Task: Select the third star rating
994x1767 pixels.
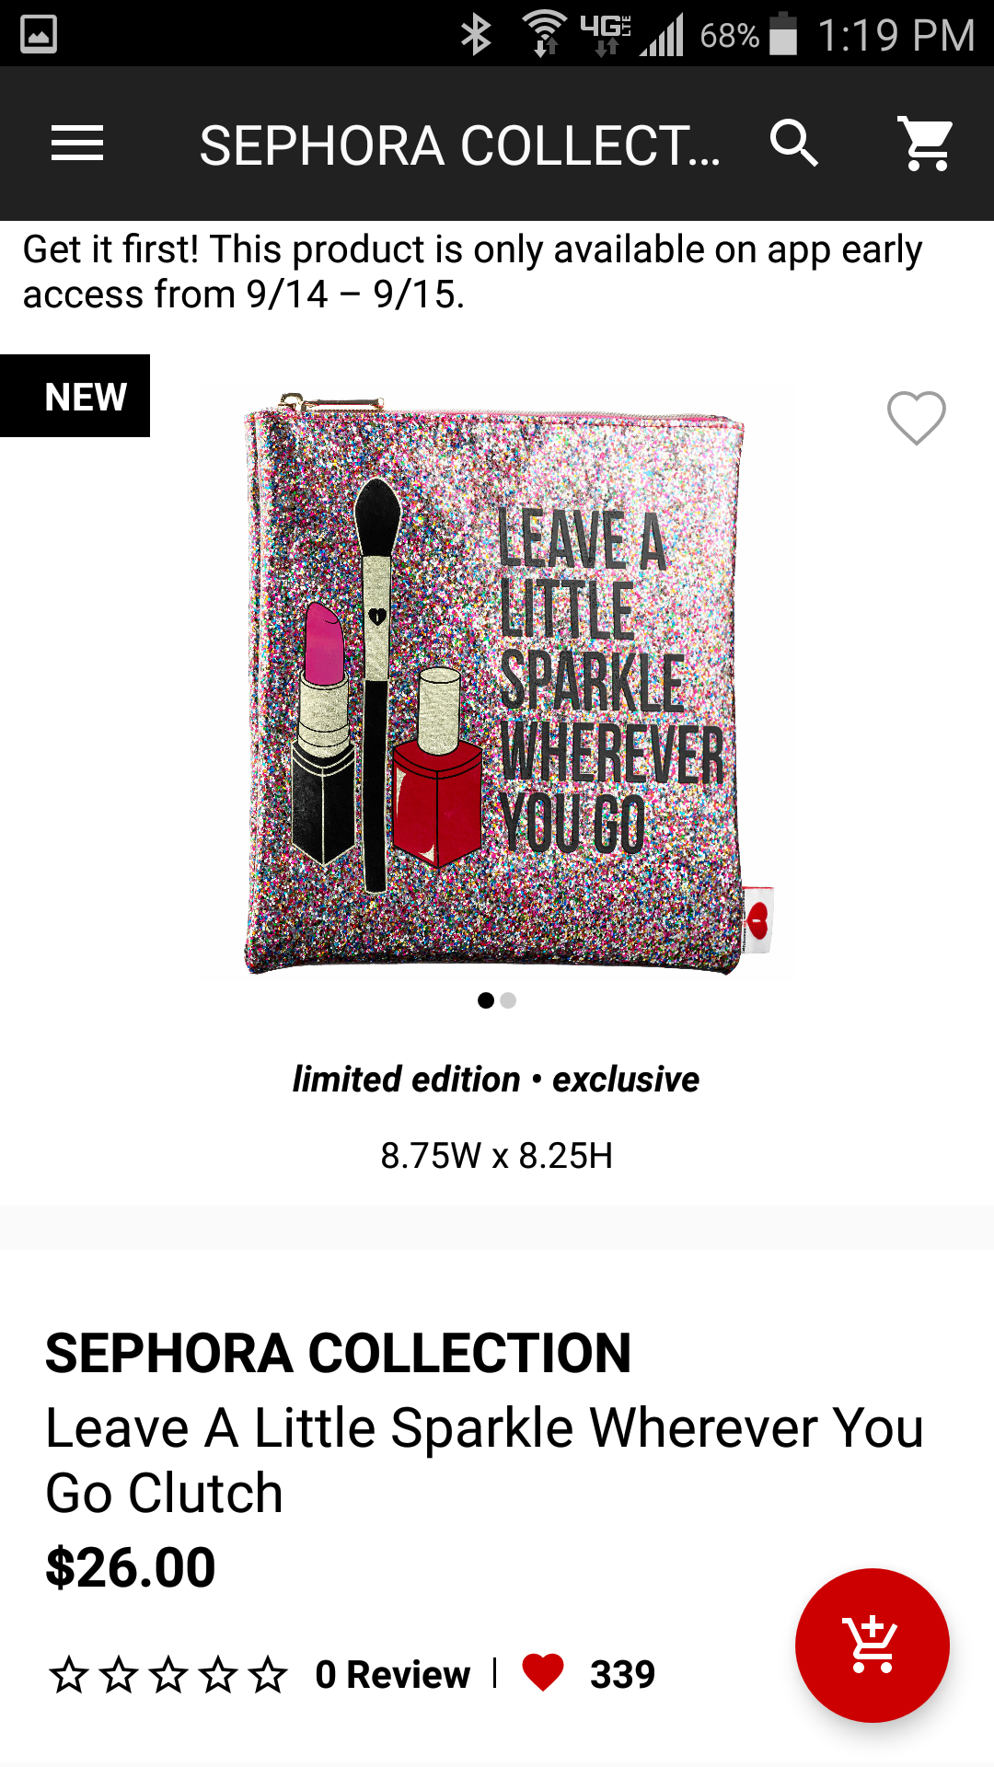Action: pos(168,1675)
